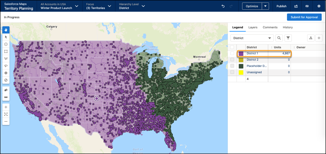Viewport: 326px width, 154px height.
Task: Choose the rectangle selection tool
Action: [x=6, y=51]
